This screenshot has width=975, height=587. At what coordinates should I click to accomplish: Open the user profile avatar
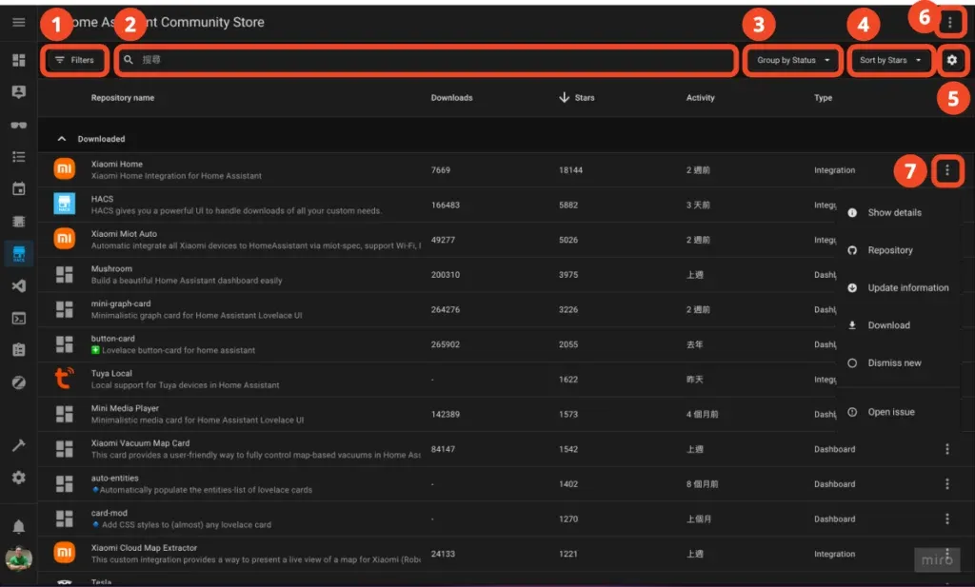[18, 558]
